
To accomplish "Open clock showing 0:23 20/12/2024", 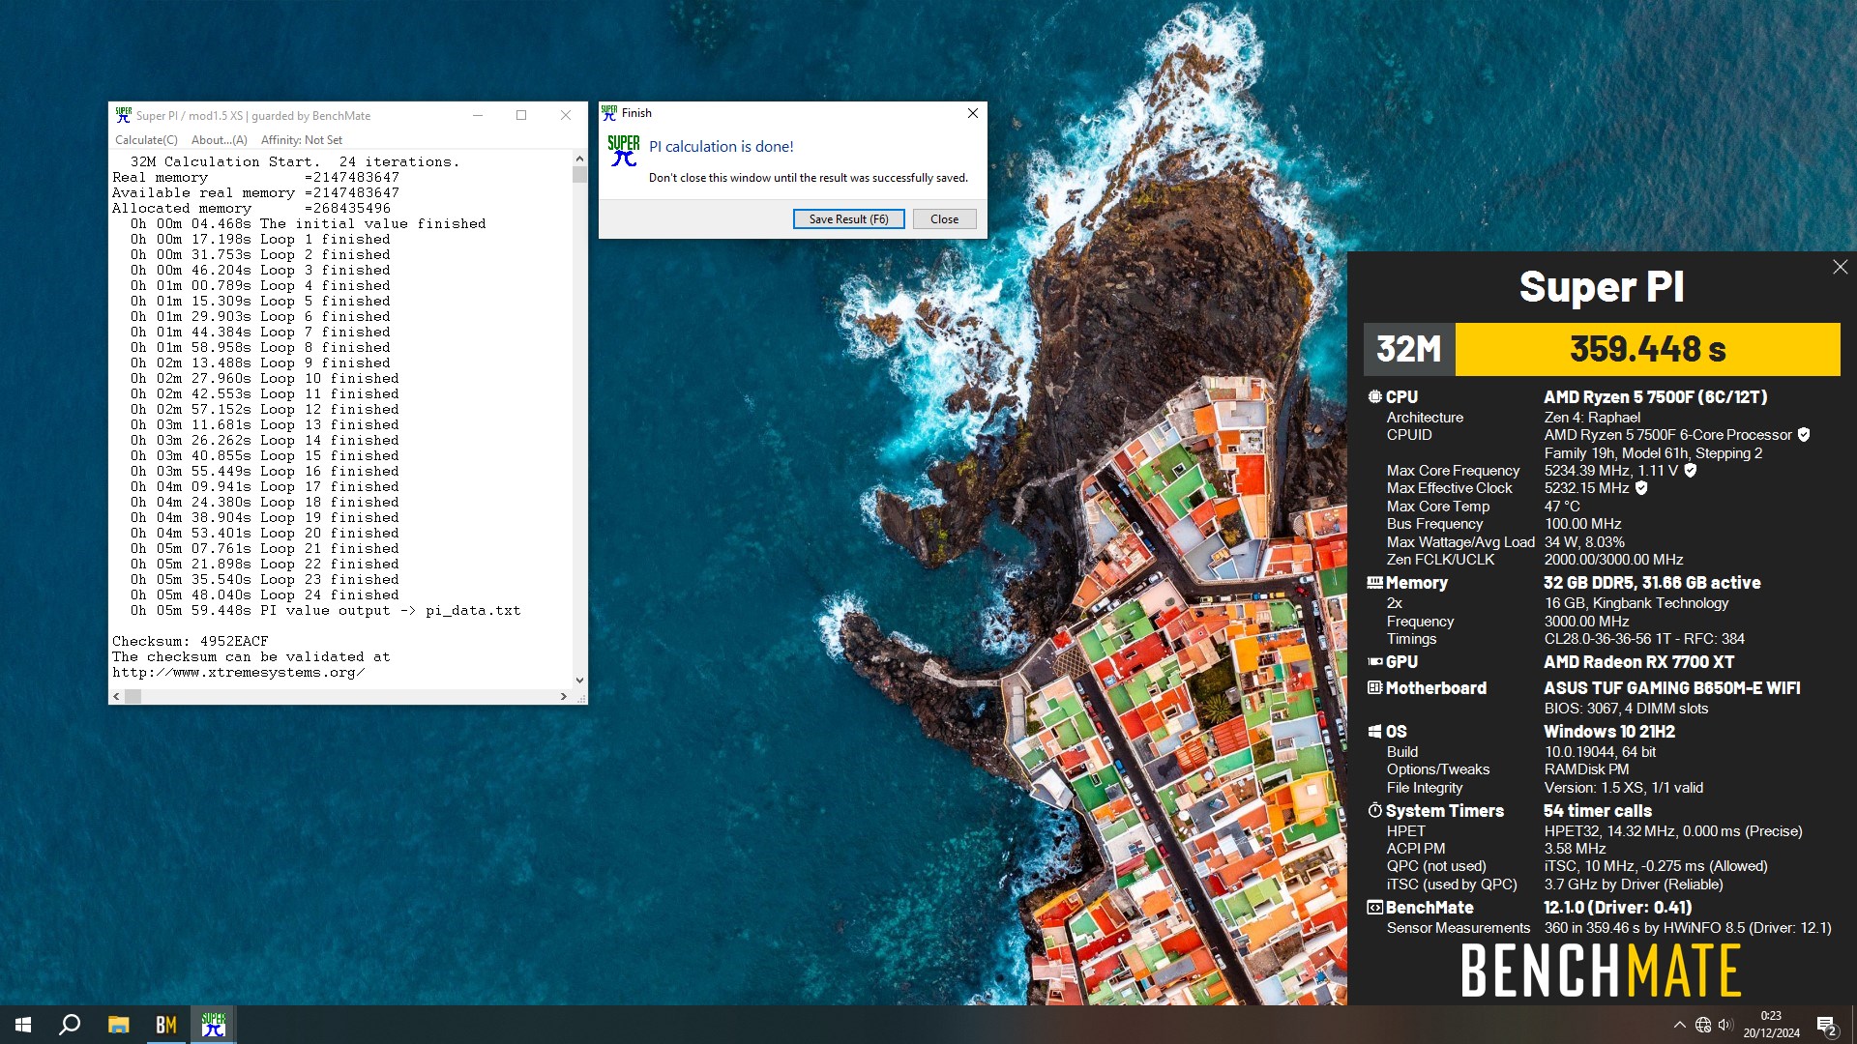I will pyautogui.click(x=1771, y=1025).
